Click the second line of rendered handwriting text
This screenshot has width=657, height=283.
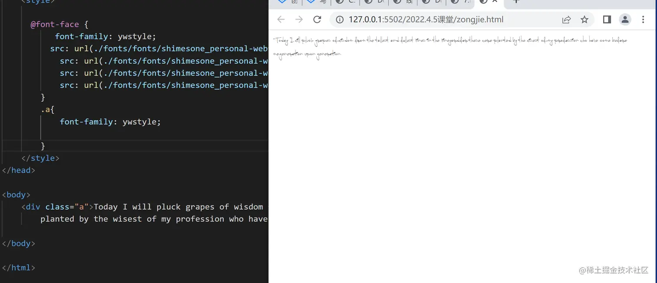[307, 54]
